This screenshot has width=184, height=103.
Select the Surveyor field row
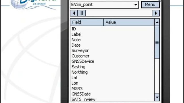click(x=112, y=51)
